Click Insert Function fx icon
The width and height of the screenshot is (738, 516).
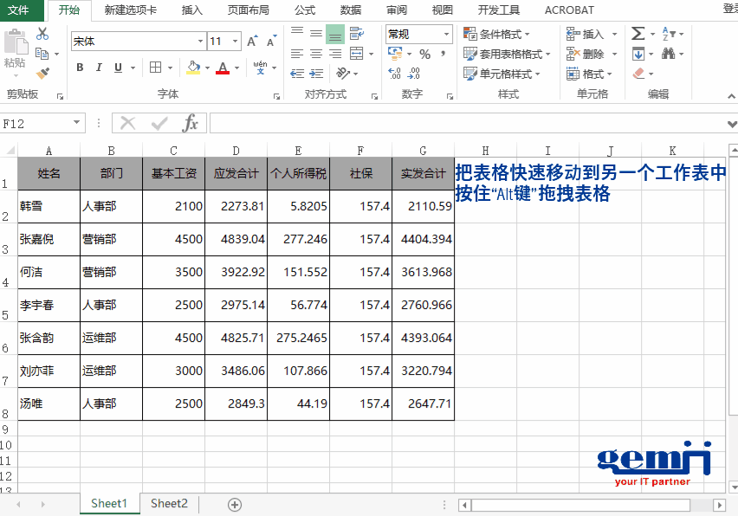(190, 124)
